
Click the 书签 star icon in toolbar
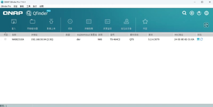point(145,22)
